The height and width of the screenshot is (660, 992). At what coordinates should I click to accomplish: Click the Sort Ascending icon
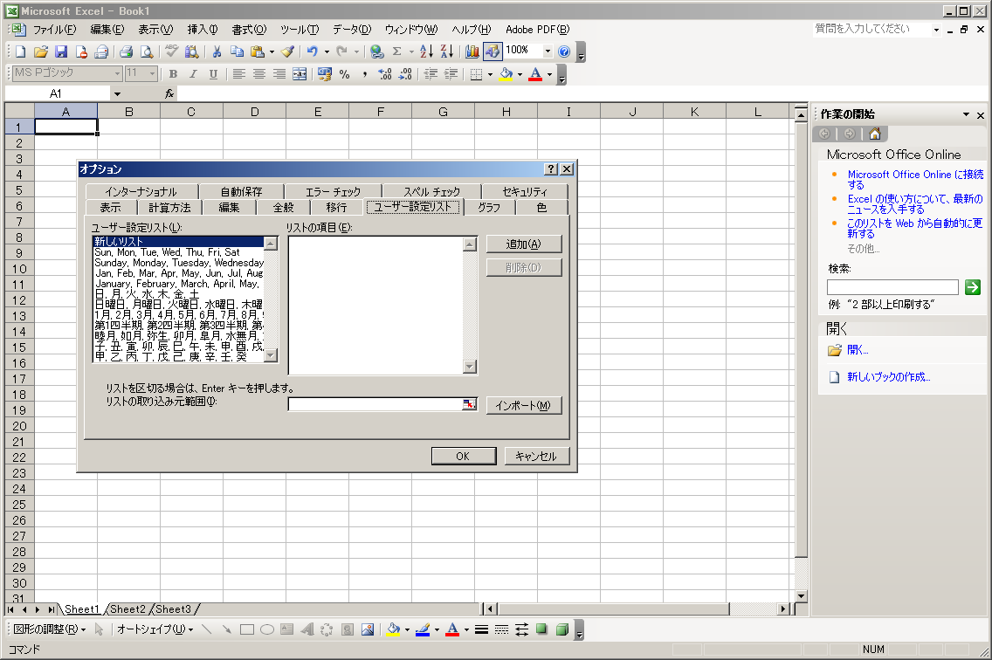point(426,52)
